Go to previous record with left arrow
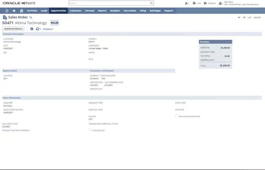265x170 pixels. (239, 18)
